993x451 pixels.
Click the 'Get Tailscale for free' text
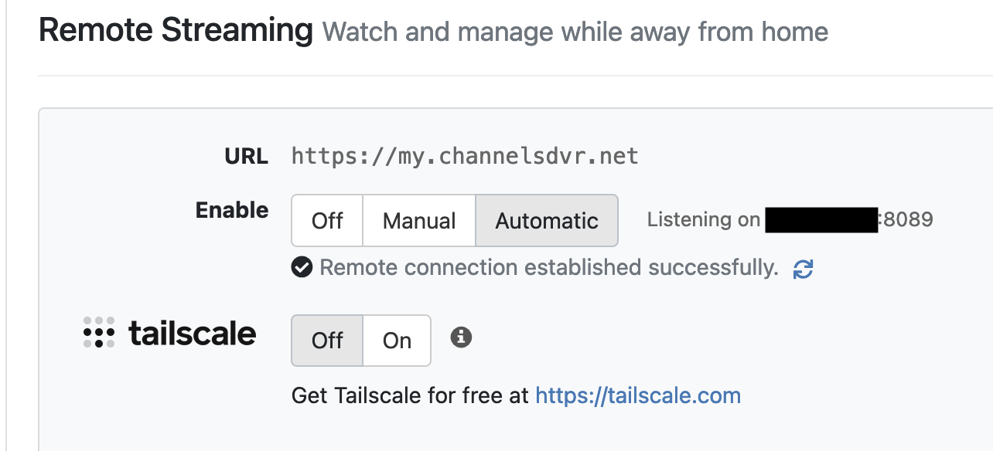[411, 396]
